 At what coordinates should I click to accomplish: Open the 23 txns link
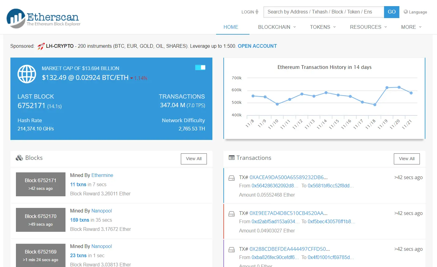[x=78, y=255]
